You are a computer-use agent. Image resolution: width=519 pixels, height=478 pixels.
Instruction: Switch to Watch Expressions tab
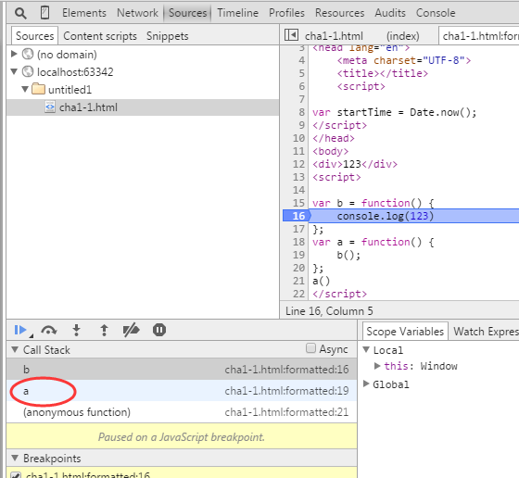486,331
